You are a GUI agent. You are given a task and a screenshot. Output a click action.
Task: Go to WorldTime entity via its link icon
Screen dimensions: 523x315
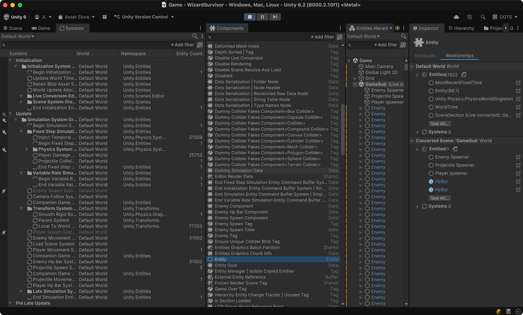[x=518, y=107]
